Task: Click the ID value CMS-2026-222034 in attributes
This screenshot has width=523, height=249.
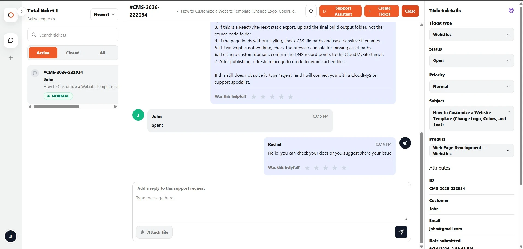Action: pyautogui.click(x=447, y=188)
